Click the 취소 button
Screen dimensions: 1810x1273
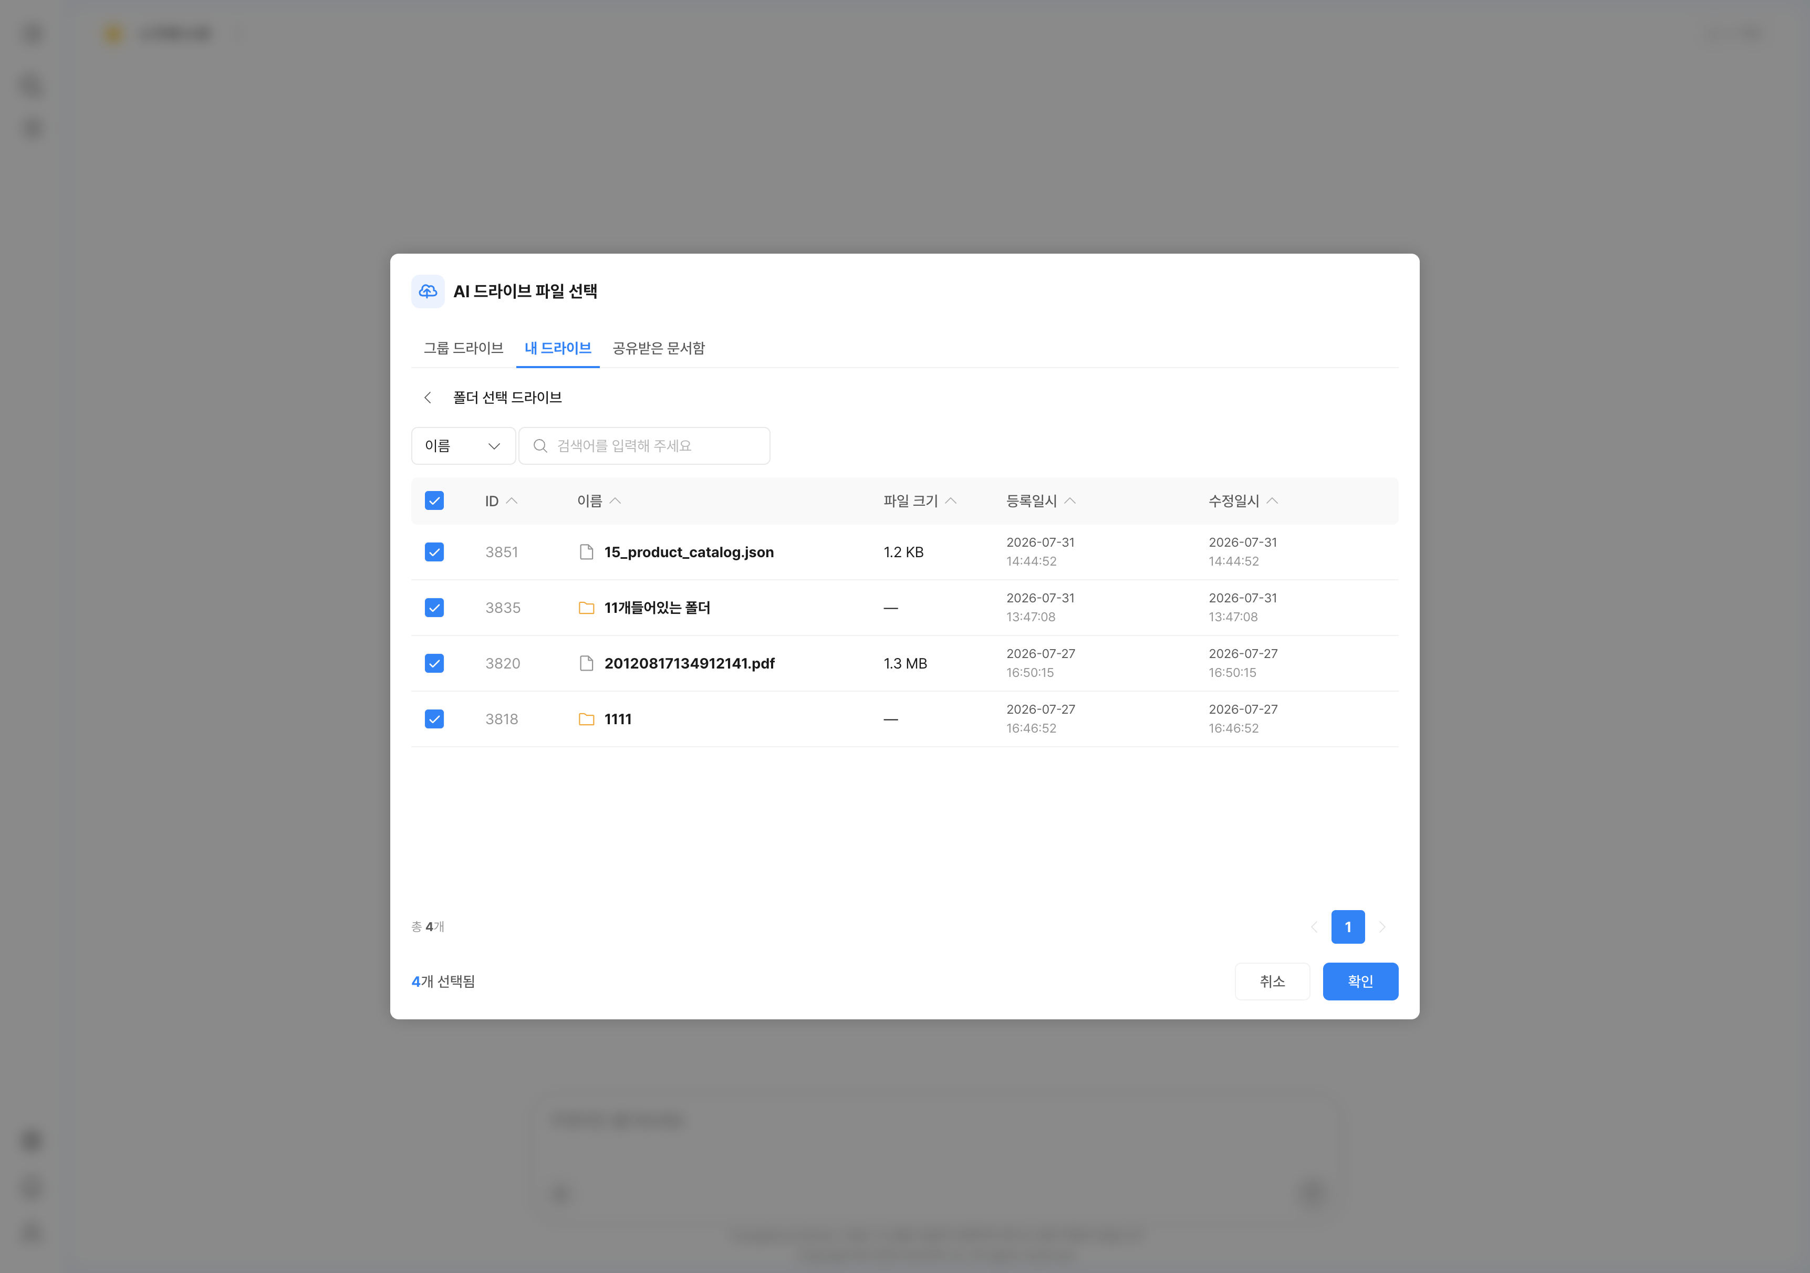point(1272,982)
